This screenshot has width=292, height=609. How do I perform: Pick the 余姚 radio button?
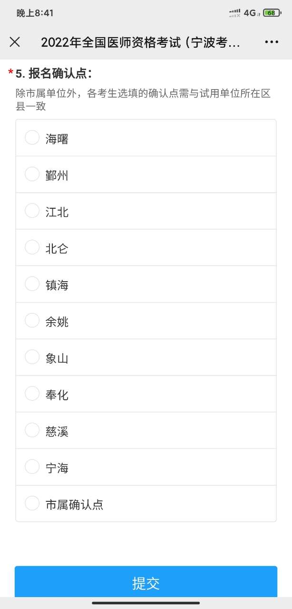[32, 321]
